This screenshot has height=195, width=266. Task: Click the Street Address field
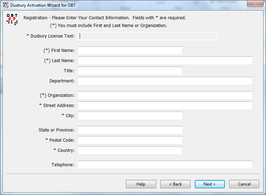(x=165, y=106)
